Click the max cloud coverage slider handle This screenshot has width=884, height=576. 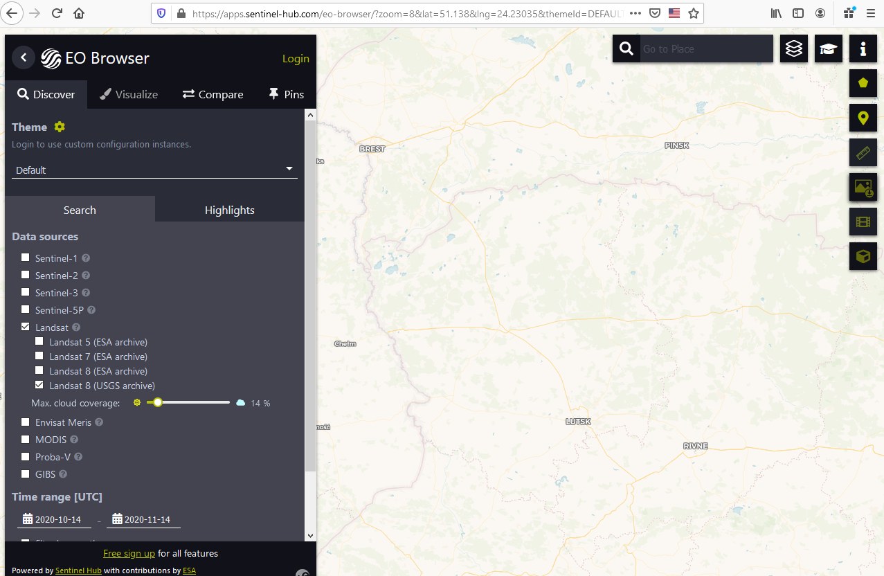click(158, 402)
